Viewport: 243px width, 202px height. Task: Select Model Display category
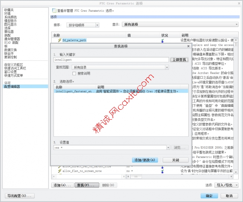10,21
